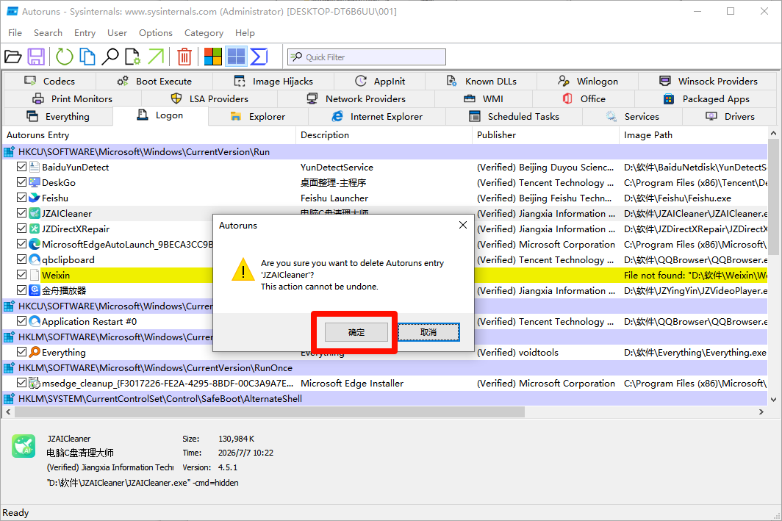Click the 'YunDetectService' description text
Screen dimensions: 782x521
point(337,167)
